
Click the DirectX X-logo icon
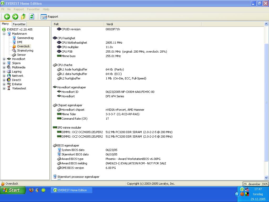tap(9, 80)
